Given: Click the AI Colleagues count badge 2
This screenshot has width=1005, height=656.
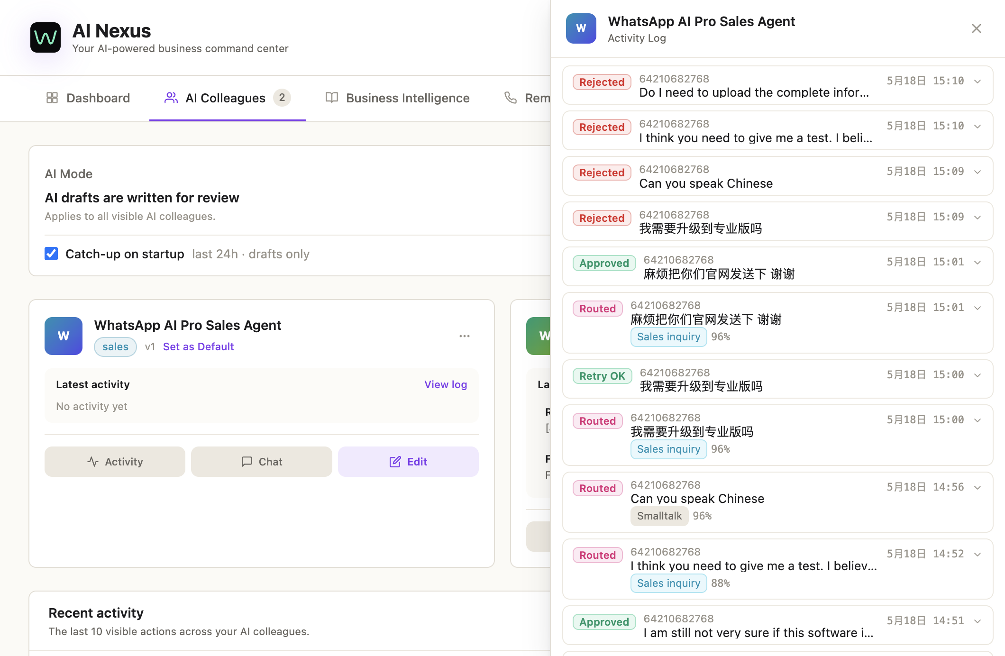Looking at the screenshot, I should point(282,98).
